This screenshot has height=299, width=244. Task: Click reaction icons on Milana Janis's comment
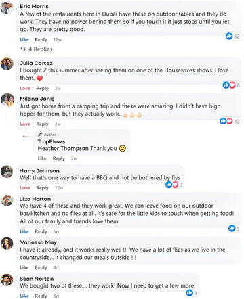(226, 121)
